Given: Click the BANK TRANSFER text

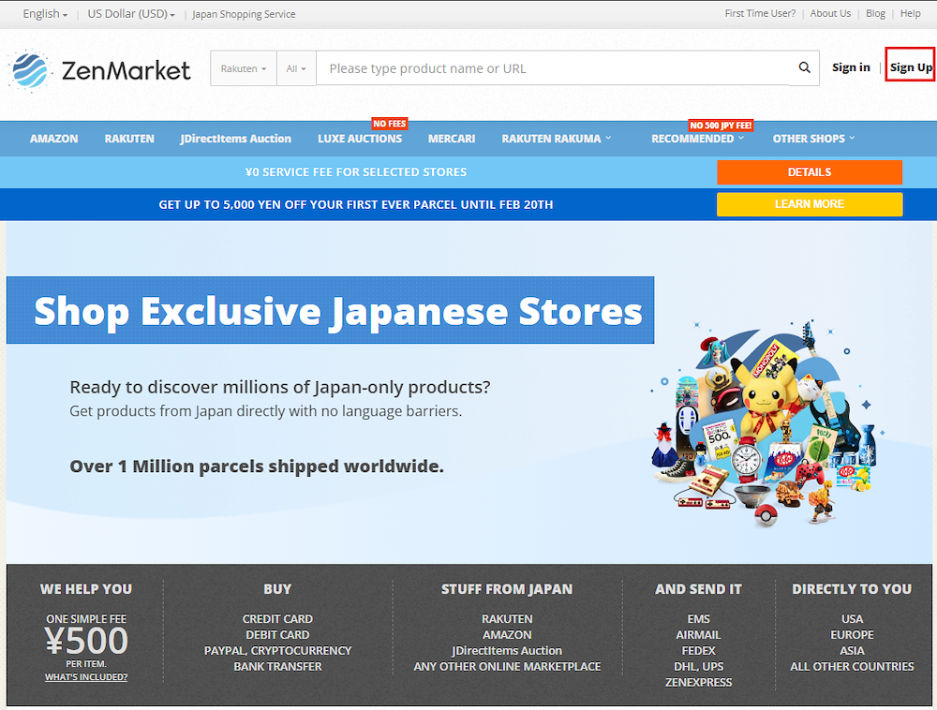Looking at the screenshot, I should pyautogui.click(x=277, y=666).
